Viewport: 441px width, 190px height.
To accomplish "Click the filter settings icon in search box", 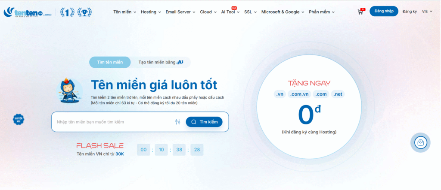I will (x=177, y=122).
